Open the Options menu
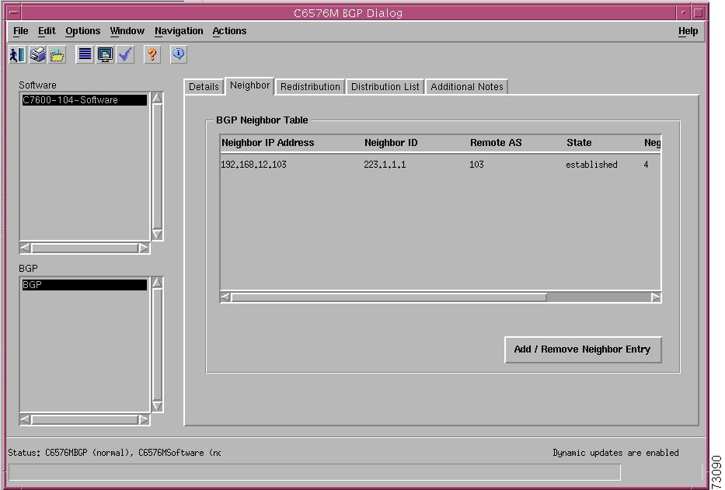 [83, 31]
